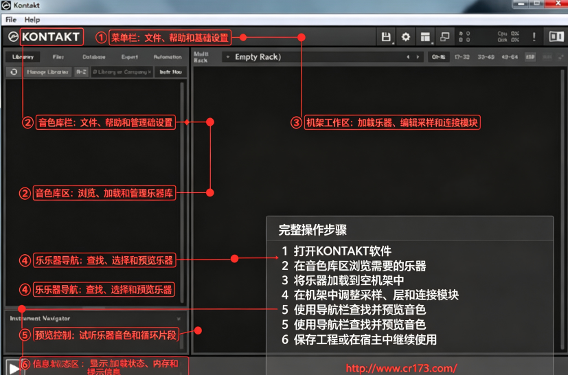Click the library browser vertical scrollbar

182,192
